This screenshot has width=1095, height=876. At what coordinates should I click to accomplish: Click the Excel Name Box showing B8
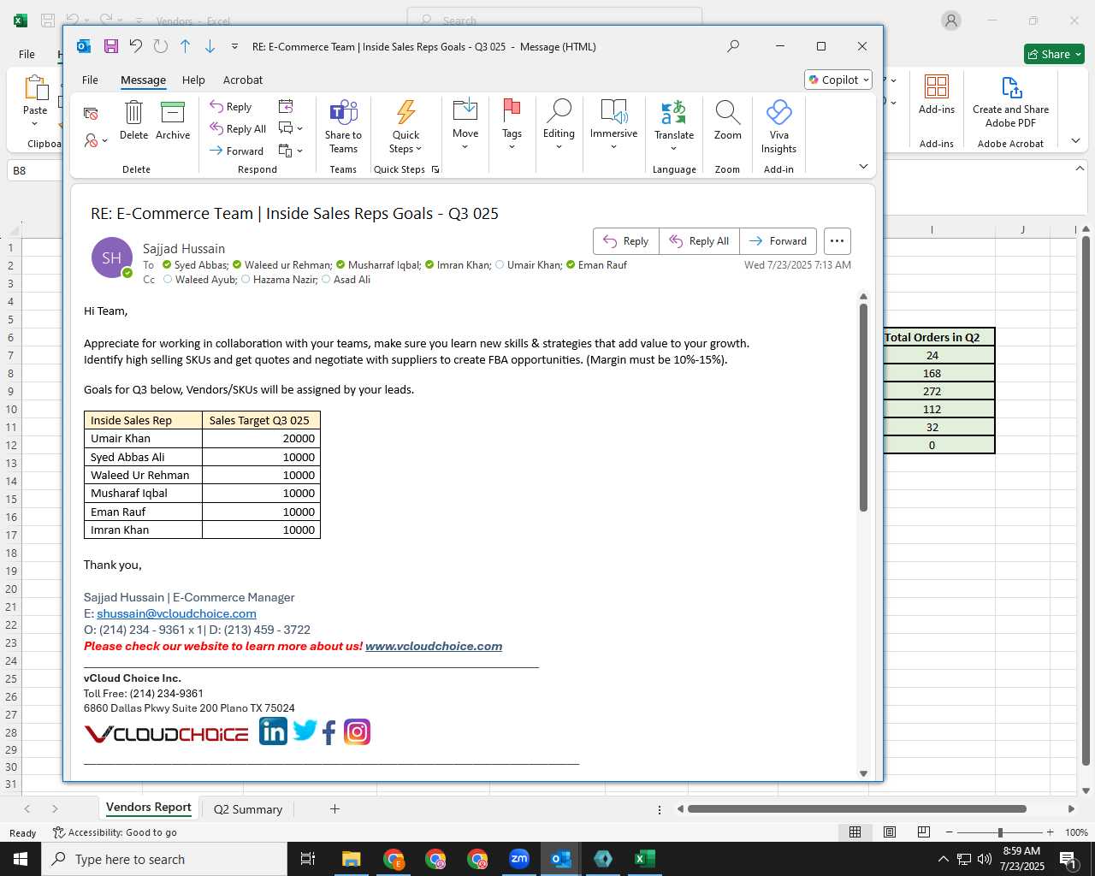tap(34, 170)
